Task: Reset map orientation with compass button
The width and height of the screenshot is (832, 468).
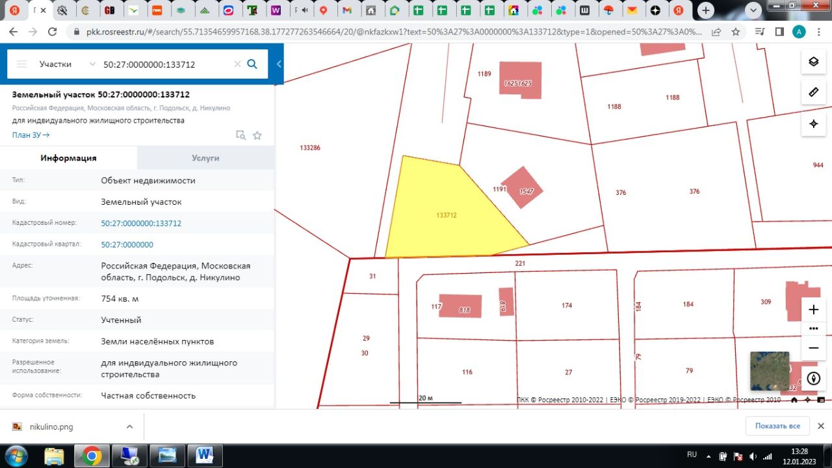Action: point(813,378)
